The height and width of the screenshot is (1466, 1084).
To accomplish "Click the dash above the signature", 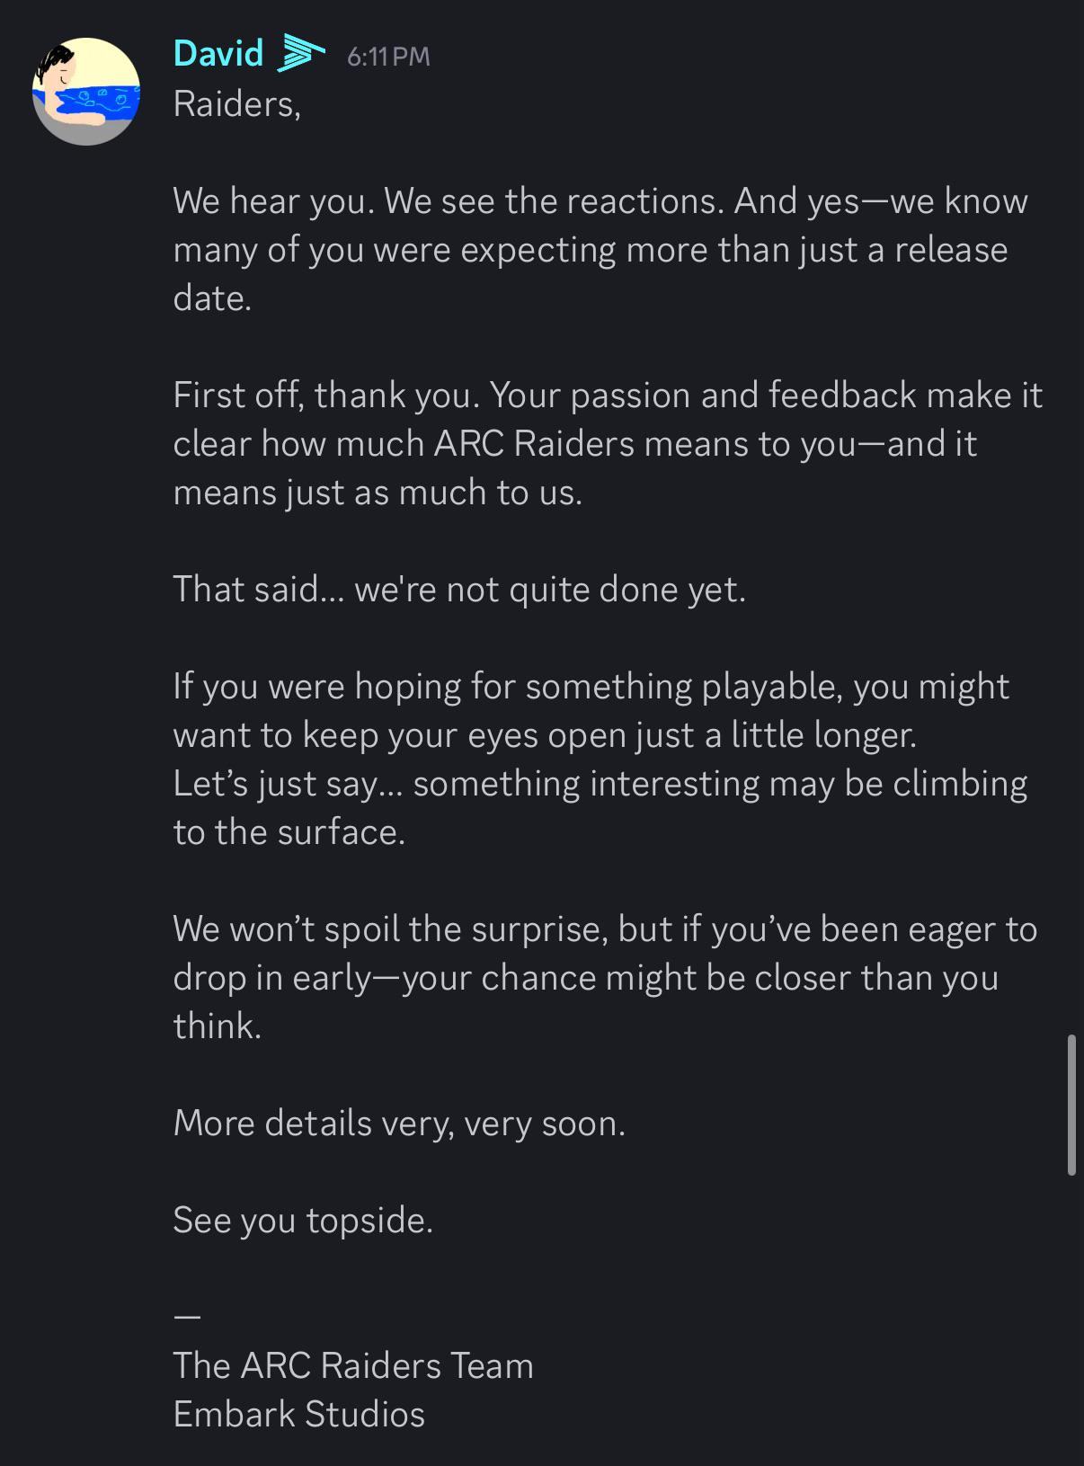I will (x=187, y=1318).
